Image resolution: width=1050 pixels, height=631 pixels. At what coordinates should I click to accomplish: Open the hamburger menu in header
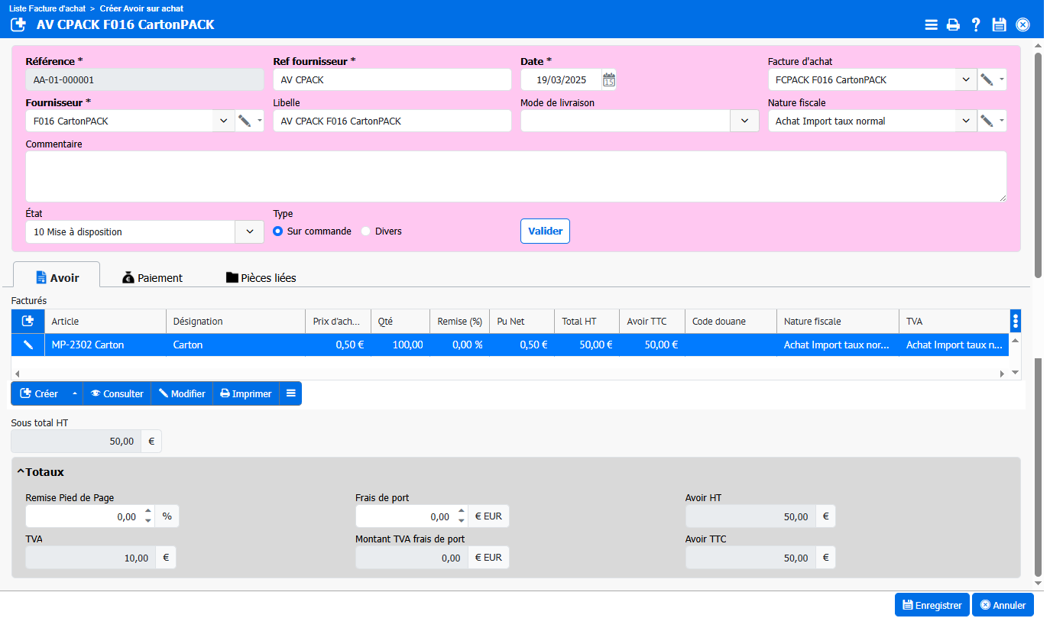pyautogui.click(x=931, y=24)
